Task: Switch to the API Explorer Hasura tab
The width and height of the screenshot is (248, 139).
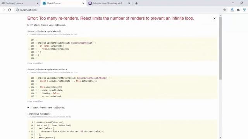Action: pos(20,3)
